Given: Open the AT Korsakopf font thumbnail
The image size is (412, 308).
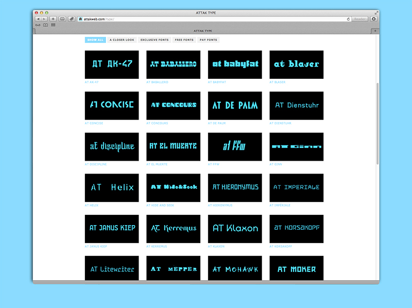Looking at the screenshot, I should (x=297, y=229).
